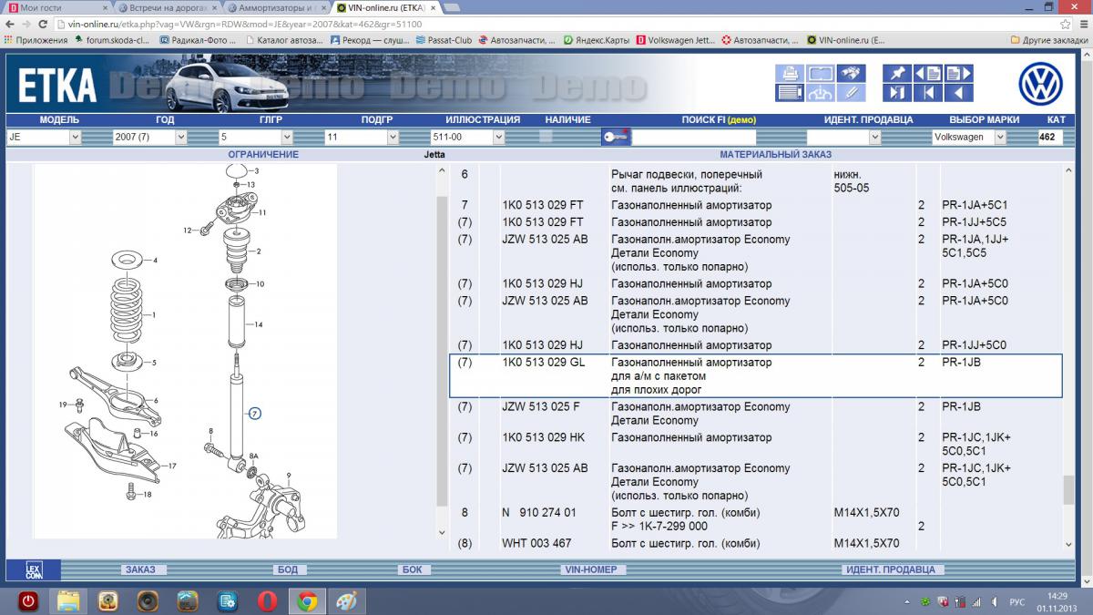Click the parts list view icon
The height and width of the screenshot is (615, 1093).
pos(790,93)
